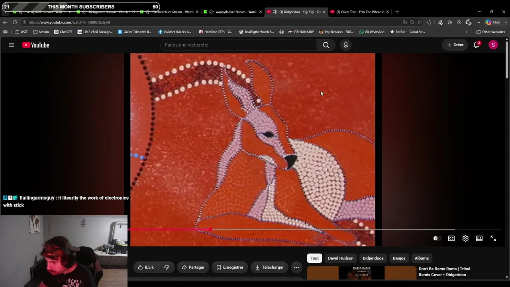Screen dimensions: 510x287
Task: Go back in browser history
Action: pyautogui.click(x=5, y=22)
